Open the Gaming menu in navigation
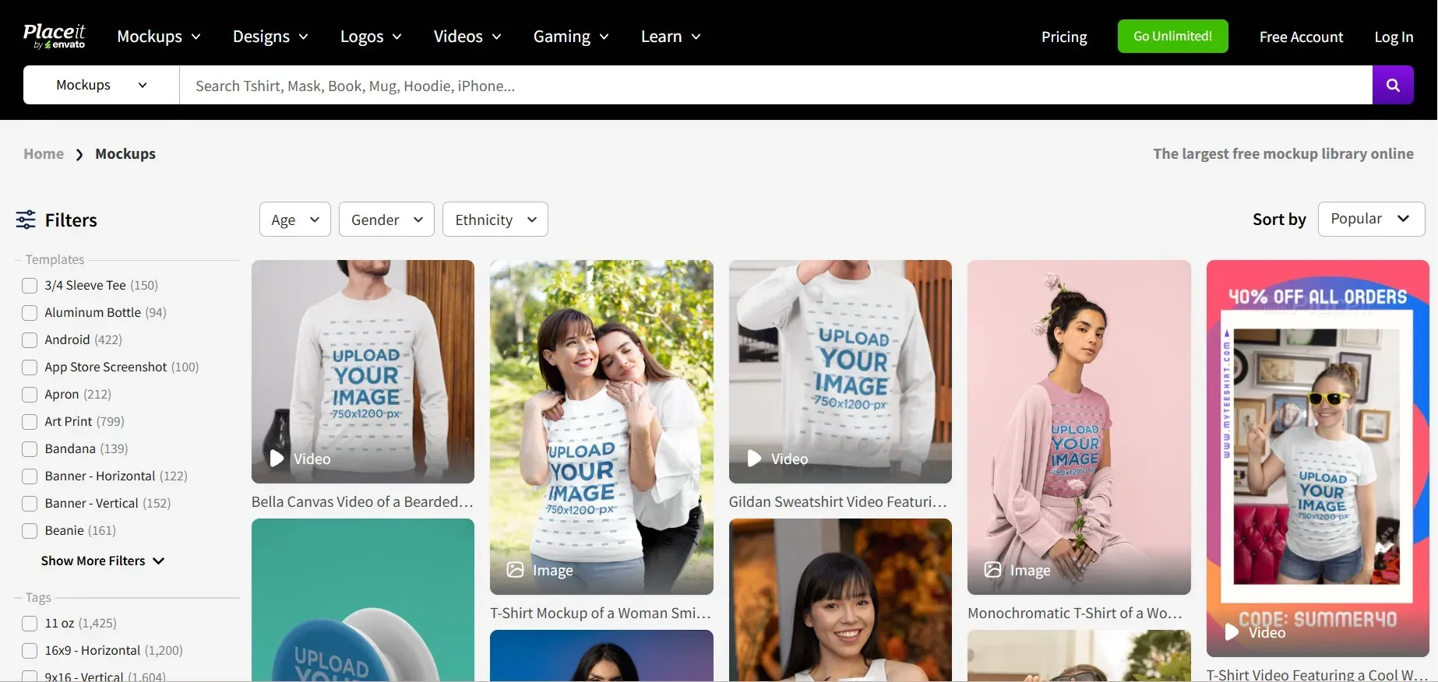Viewport: 1438px width, 682px height. point(570,37)
